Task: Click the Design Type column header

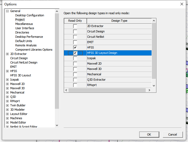Action: pyautogui.click(x=119, y=21)
